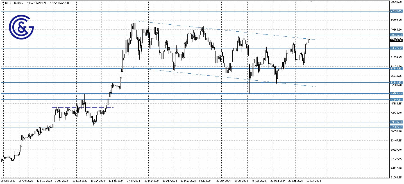The width and height of the screenshot is (404, 184).
Task: Click the topmost axis value 80290.20
Action: tap(396, 2)
